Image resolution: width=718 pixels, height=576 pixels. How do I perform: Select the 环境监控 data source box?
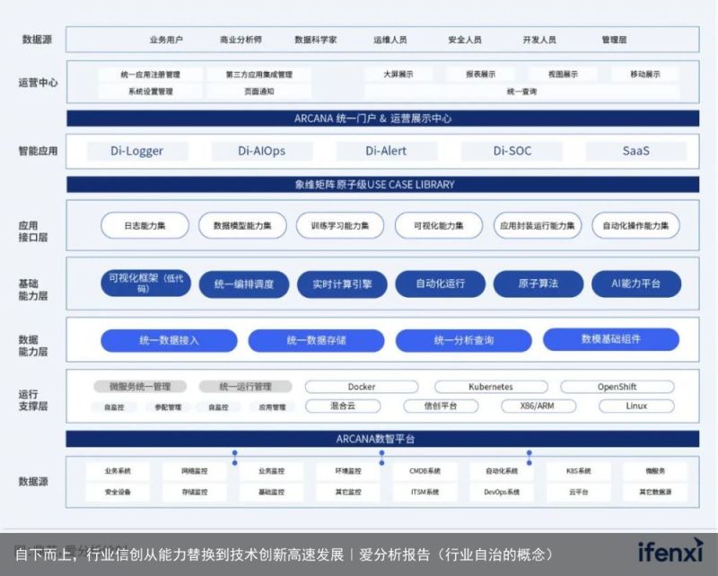tap(348, 471)
